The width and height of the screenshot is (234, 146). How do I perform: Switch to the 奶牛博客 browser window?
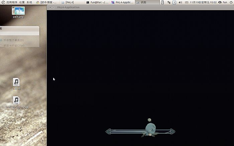49,2
